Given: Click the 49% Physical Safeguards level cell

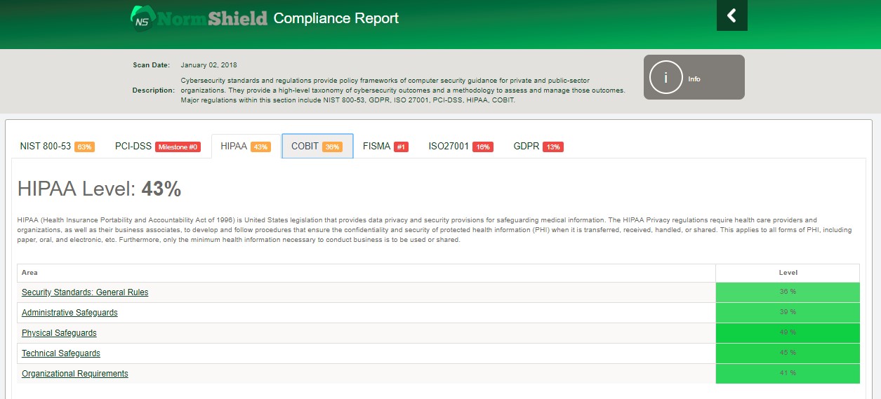Looking at the screenshot, I should pos(788,333).
